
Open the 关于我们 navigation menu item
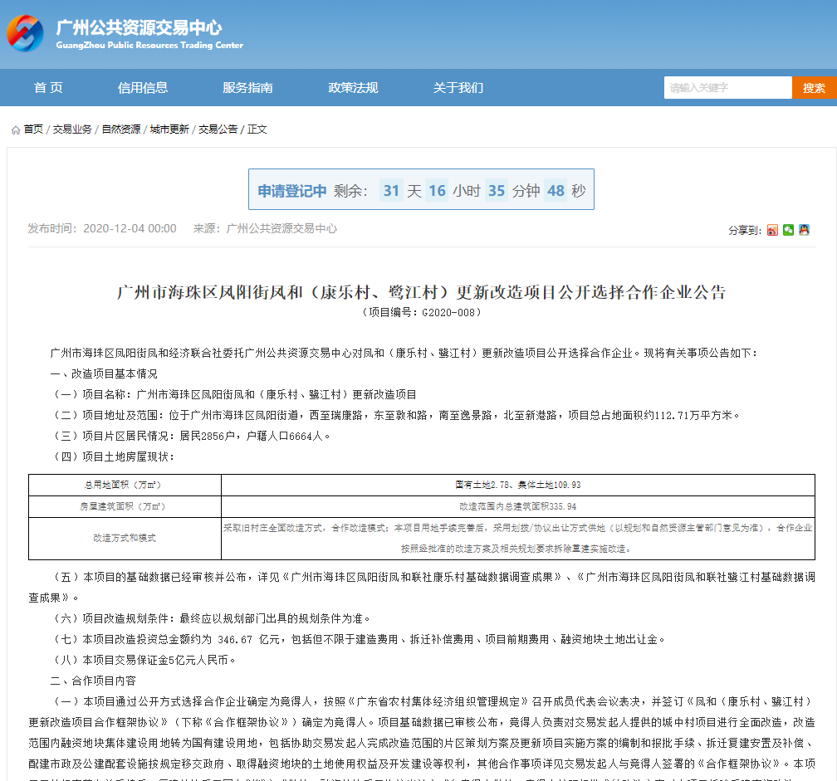(458, 87)
